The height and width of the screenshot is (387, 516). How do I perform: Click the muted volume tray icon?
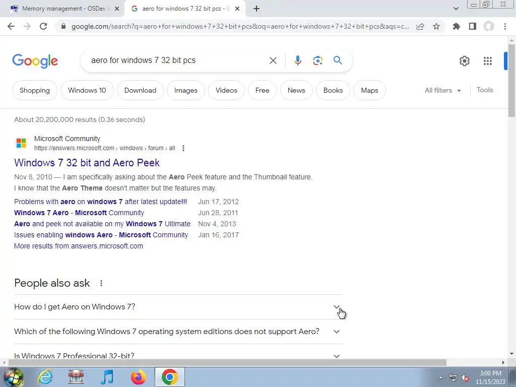pos(465,378)
